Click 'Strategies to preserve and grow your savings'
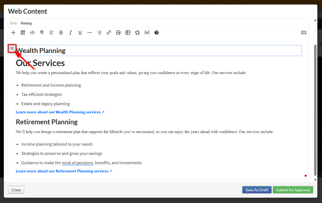The height and width of the screenshot is (203, 322). (62, 154)
